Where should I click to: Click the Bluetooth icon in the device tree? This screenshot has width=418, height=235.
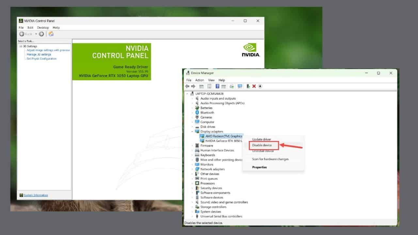point(197,113)
